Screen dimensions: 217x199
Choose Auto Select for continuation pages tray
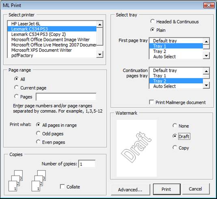(x=176, y=86)
